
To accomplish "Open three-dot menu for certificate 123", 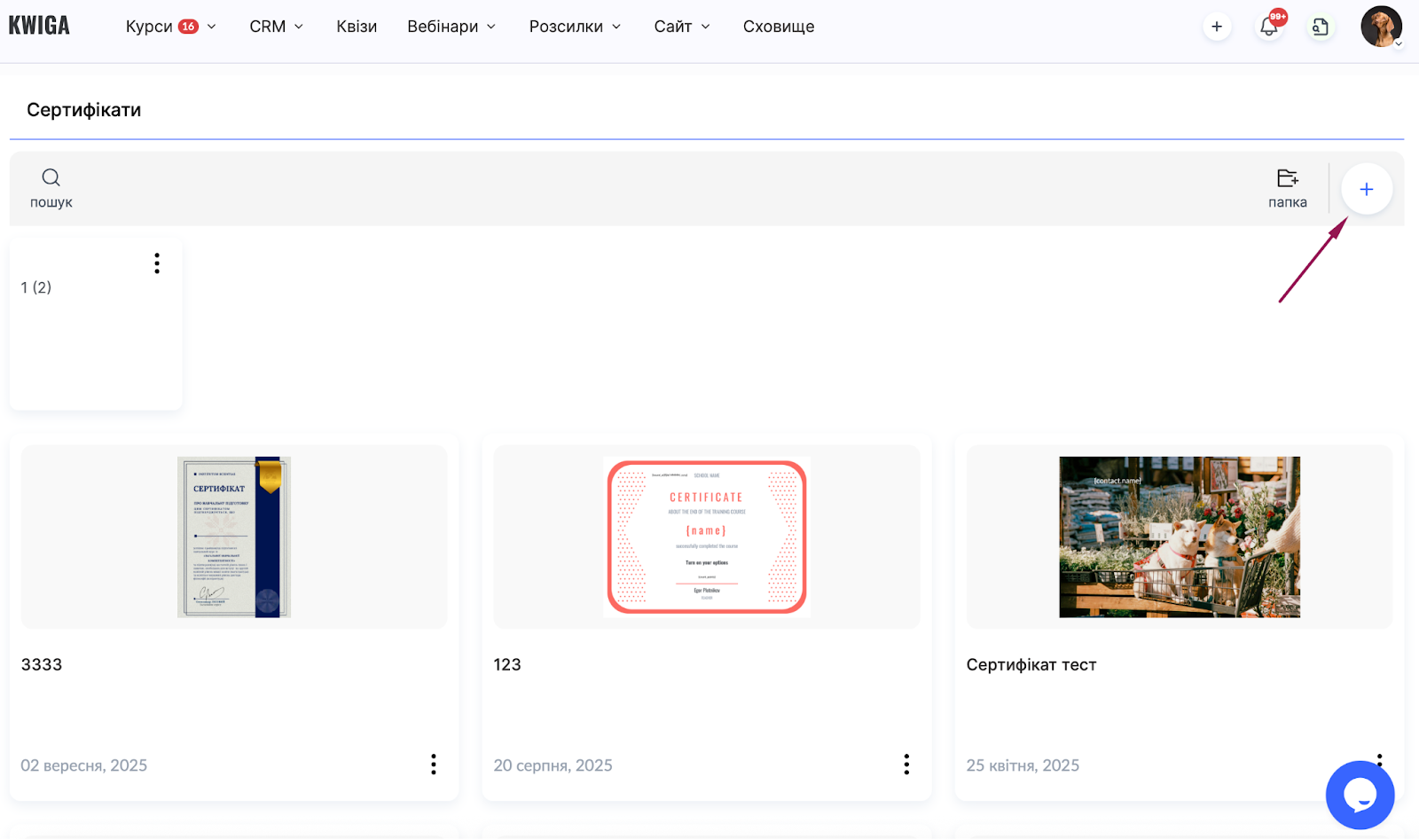I will pos(906,765).
